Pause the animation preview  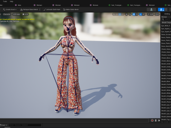click(156, 121)
